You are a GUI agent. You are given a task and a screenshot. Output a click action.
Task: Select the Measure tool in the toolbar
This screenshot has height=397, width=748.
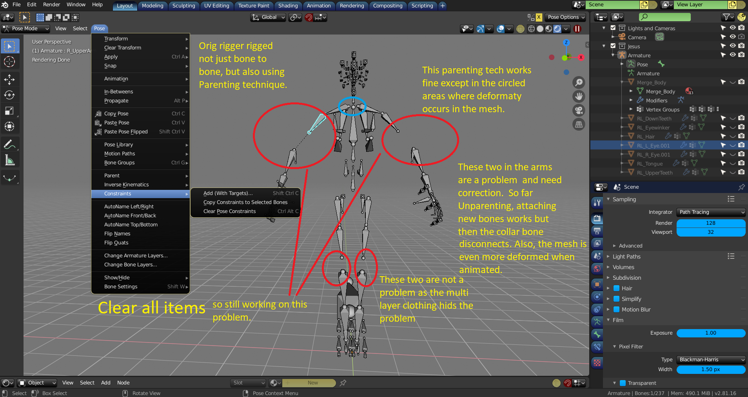click(10, 160)
